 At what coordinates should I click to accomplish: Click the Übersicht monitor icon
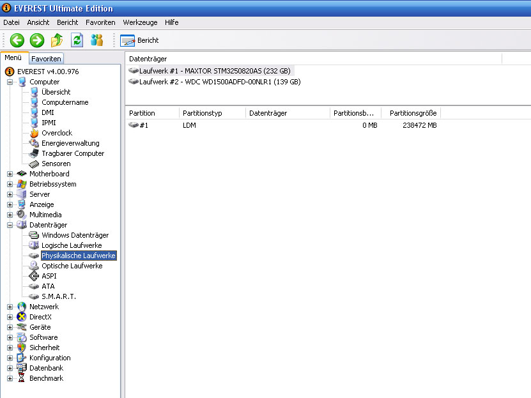click(35, 92)
